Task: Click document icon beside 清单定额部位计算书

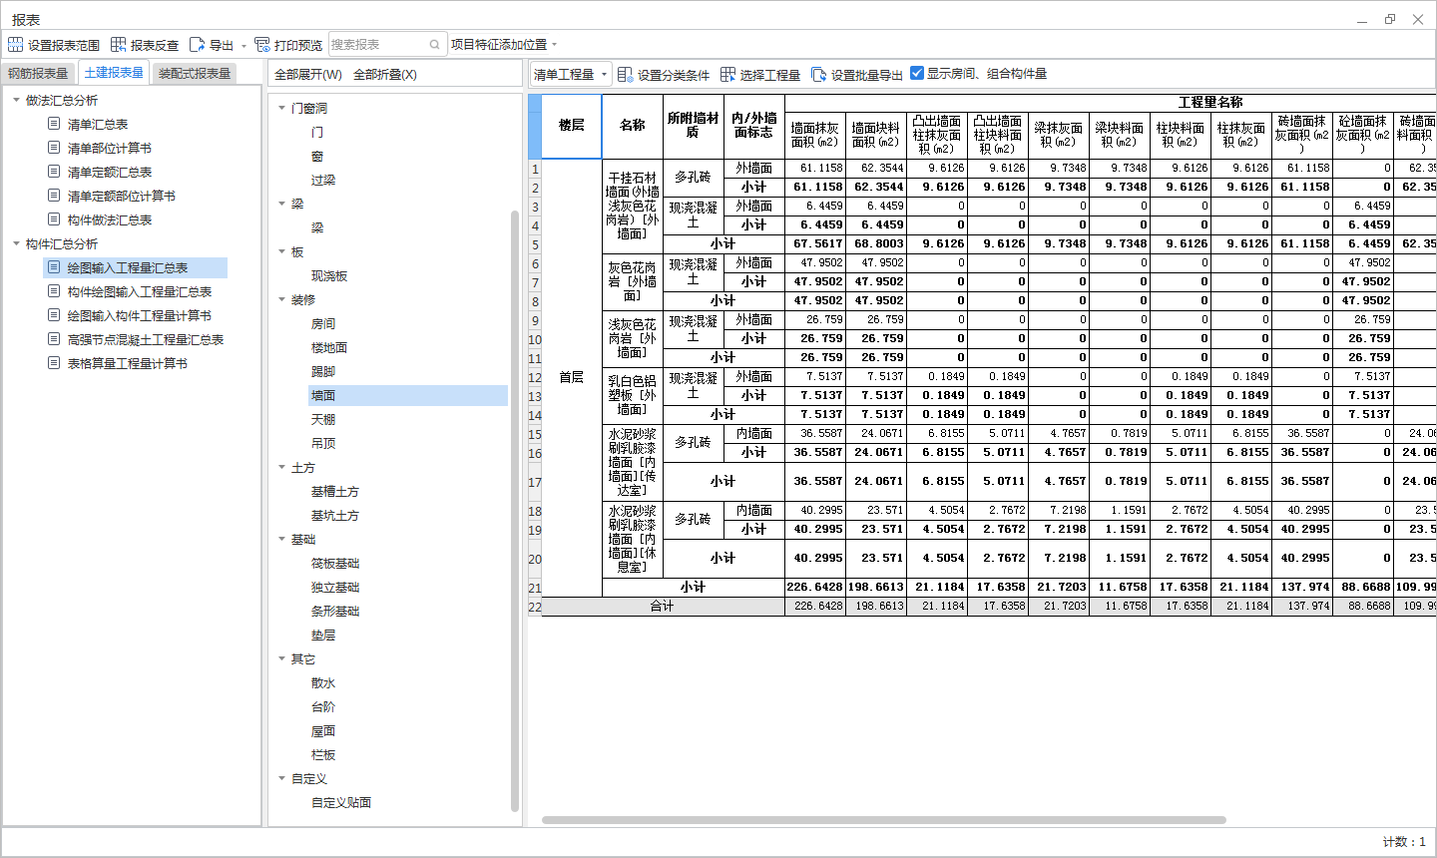Action: [54, 196]
